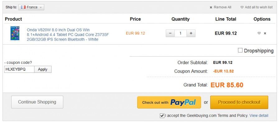This screenshot has width=280, height=123.
Task: Increase quantity with plus button
Action: [191, 33]
